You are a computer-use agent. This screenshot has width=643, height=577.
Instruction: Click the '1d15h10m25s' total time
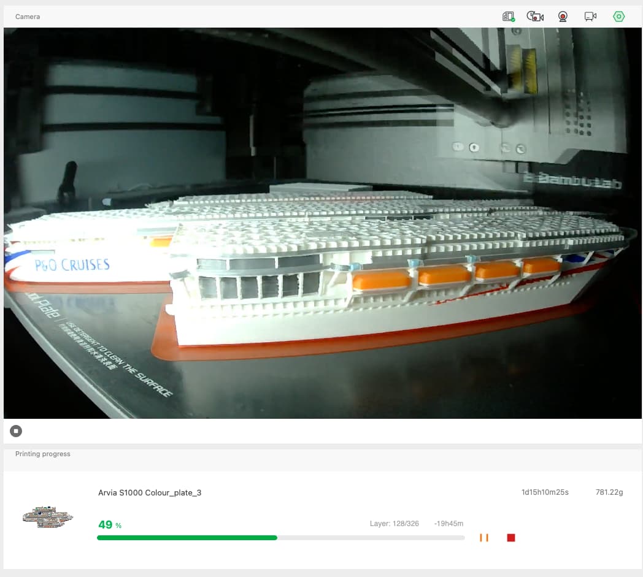[x=545, y=492]
